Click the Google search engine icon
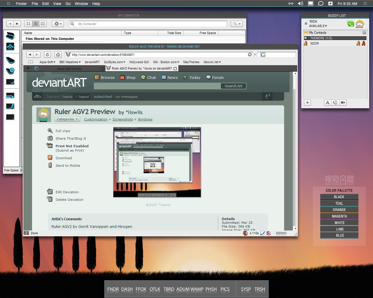This screenshot has width=373, height=298. click(263, 55)
